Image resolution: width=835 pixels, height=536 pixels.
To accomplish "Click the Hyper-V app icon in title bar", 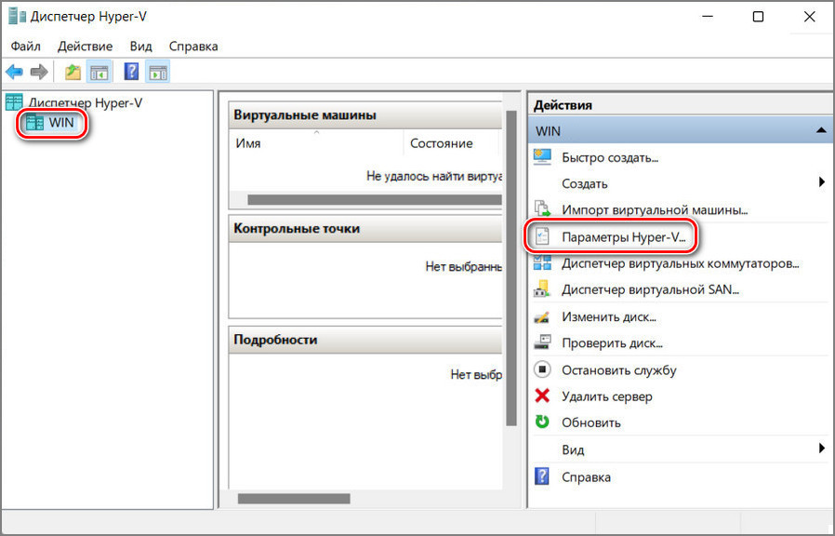I will (x=17, y=17).
